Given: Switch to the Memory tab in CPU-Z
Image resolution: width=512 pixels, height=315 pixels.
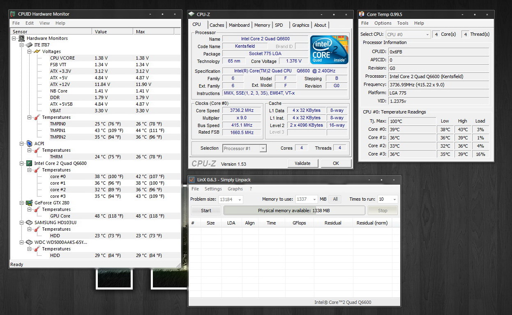Looking at the screenshot, I should [x=262, y=25].
